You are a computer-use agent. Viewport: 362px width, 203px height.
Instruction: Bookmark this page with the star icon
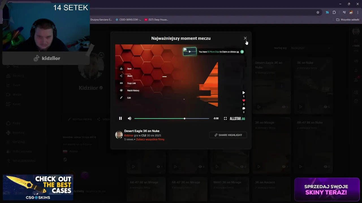pos(318,12)
